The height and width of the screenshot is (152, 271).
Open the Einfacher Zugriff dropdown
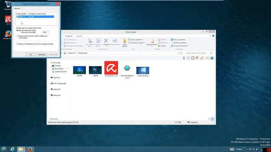(x=136, y=43)
